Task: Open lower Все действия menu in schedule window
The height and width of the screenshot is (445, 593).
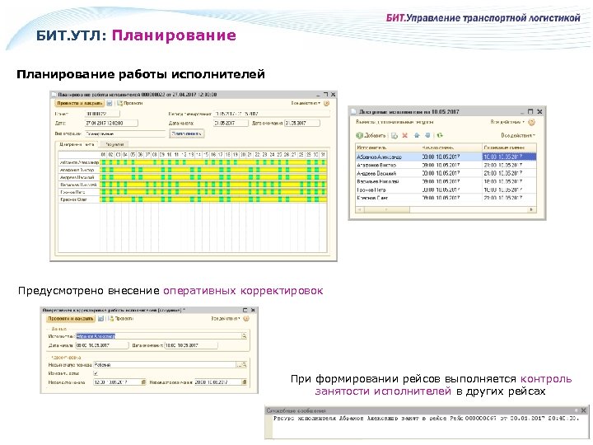Action: 518,135
